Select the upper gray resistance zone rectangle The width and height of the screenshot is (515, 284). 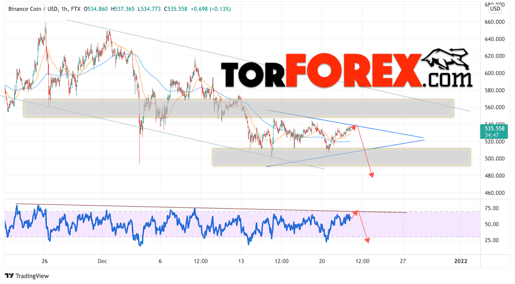238,108
